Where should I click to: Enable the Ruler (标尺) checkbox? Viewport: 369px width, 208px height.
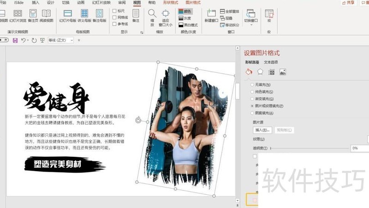point(114,11)
